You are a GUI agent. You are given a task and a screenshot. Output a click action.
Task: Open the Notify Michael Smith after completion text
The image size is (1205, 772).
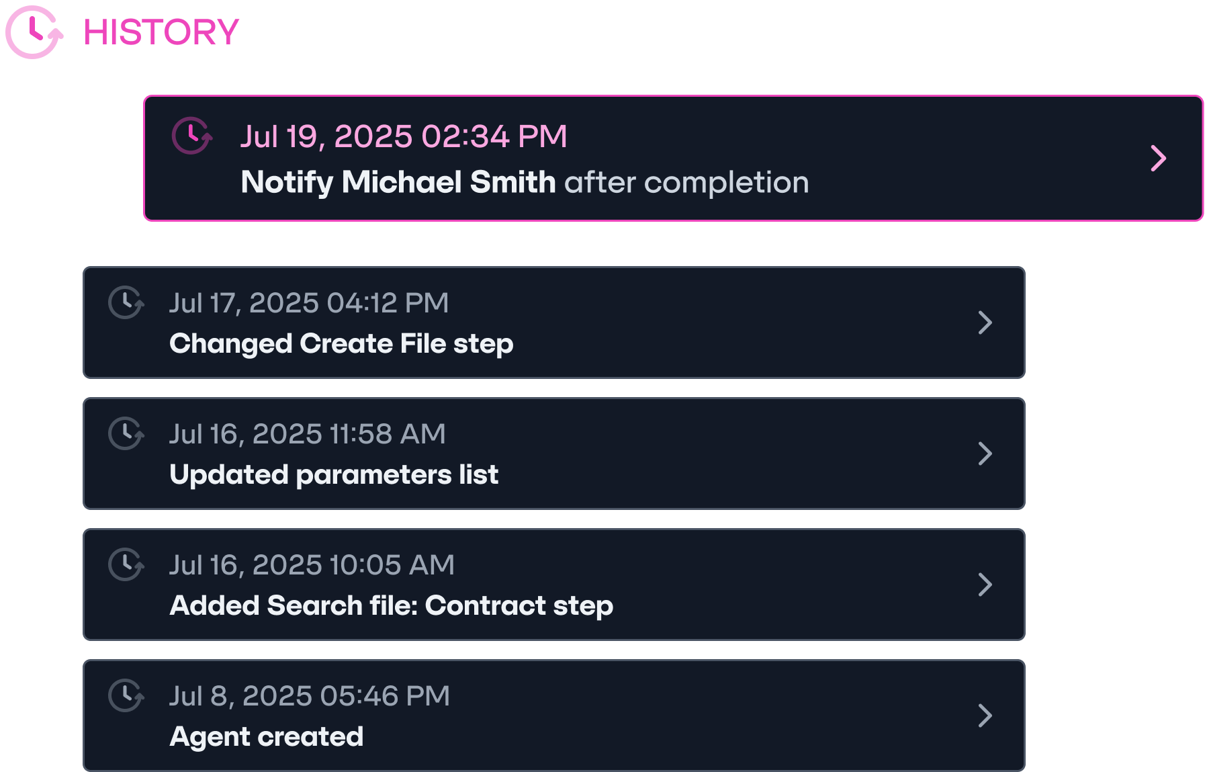pyautogui.click(x=525, y=183)
